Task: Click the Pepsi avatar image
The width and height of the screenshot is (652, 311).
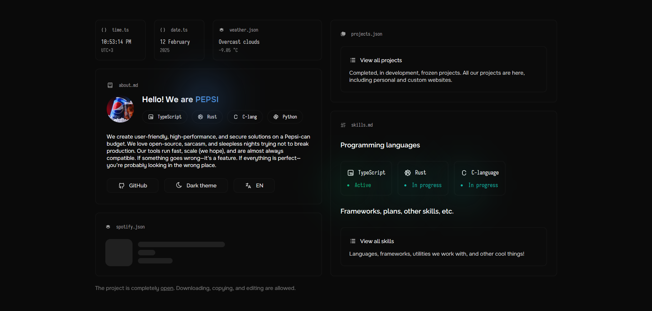Action: point(120,109)
